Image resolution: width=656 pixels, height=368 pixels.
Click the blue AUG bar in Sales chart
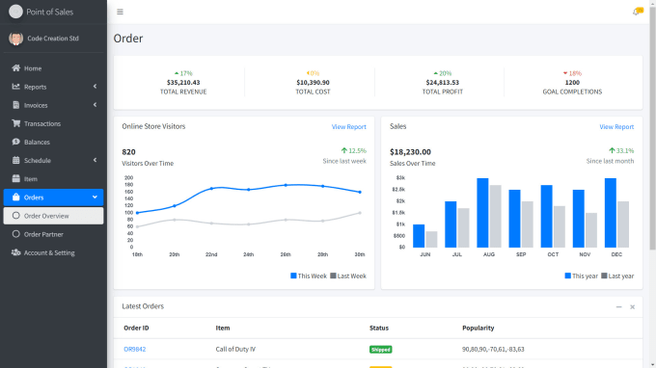click(x=482, y=213)
